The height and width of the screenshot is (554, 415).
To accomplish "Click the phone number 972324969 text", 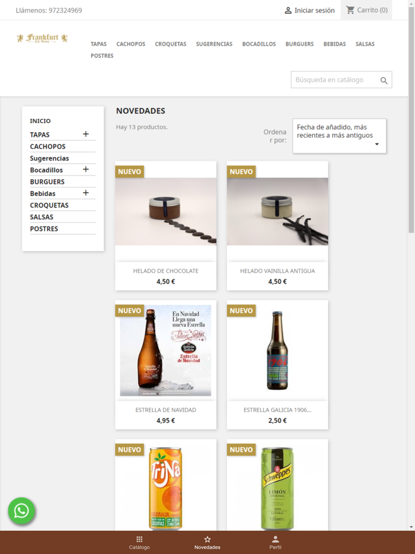I will point(65,10).
